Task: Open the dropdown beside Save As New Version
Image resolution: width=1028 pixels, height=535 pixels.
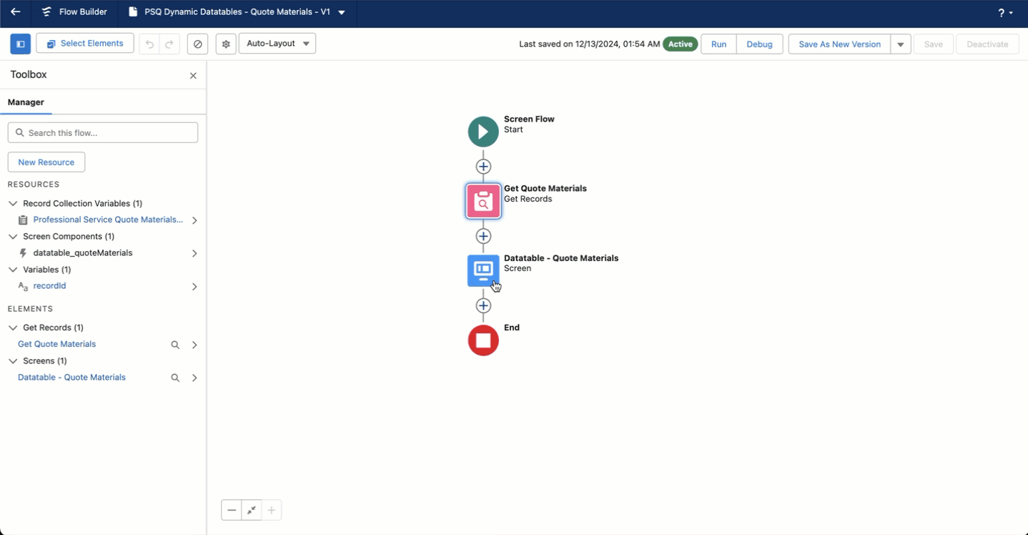Action: click(x=901, y=44)
